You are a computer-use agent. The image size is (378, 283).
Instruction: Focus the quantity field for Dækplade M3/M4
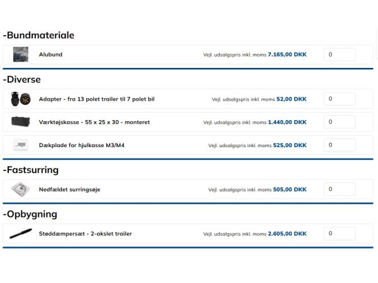click(x=339, y=145)
